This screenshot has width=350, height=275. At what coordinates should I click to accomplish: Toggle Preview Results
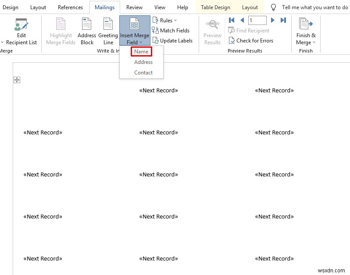point(212,32)
